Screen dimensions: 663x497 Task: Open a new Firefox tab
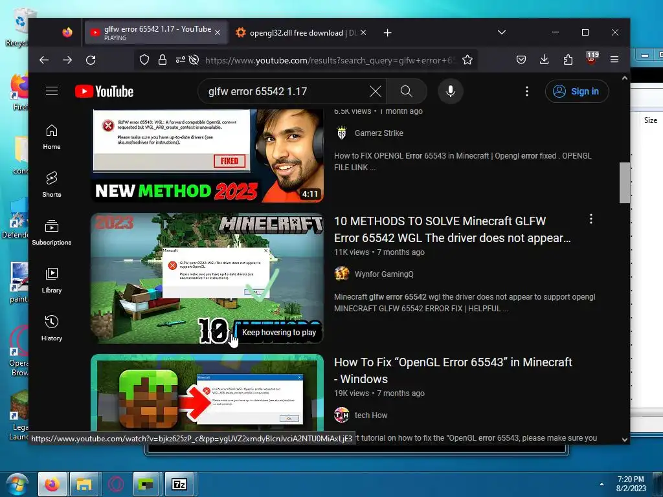click(387, 32)
